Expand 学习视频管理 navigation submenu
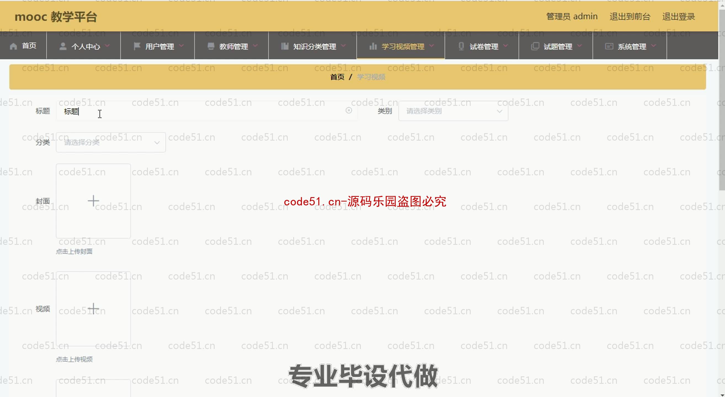Image resolution: width=725 pixels, height=397 pixels. (x=401, y=46)
